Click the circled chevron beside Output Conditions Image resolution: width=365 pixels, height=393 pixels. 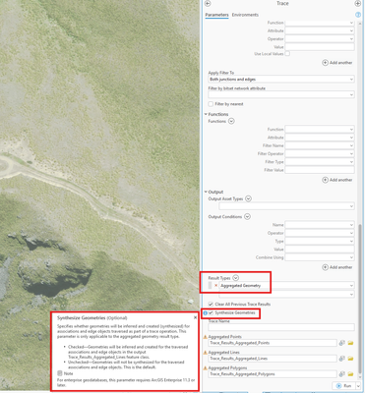point(247,217)
